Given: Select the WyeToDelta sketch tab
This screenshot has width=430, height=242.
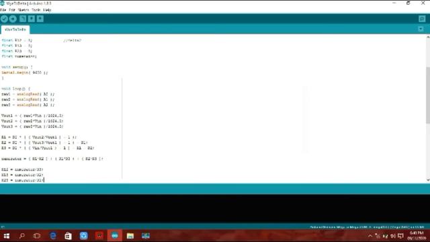Looking at the screenshot, I should (15, 30).
